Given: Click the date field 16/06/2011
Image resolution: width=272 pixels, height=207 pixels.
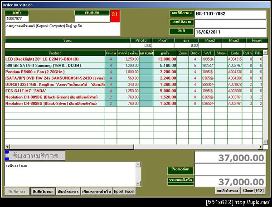Looking at the screenshot, I should coord(230,33).
